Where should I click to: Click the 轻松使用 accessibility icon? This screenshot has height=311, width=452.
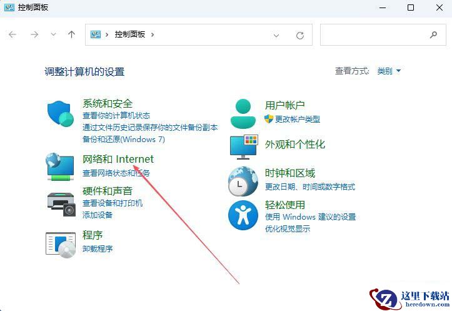[x=243, y=215]
